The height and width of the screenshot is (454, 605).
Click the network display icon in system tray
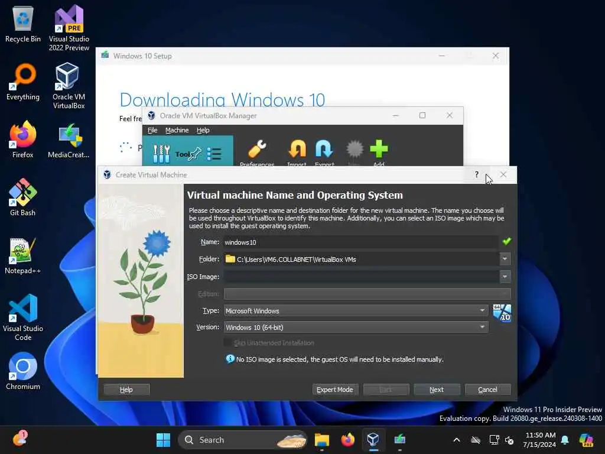click(494, 440)
